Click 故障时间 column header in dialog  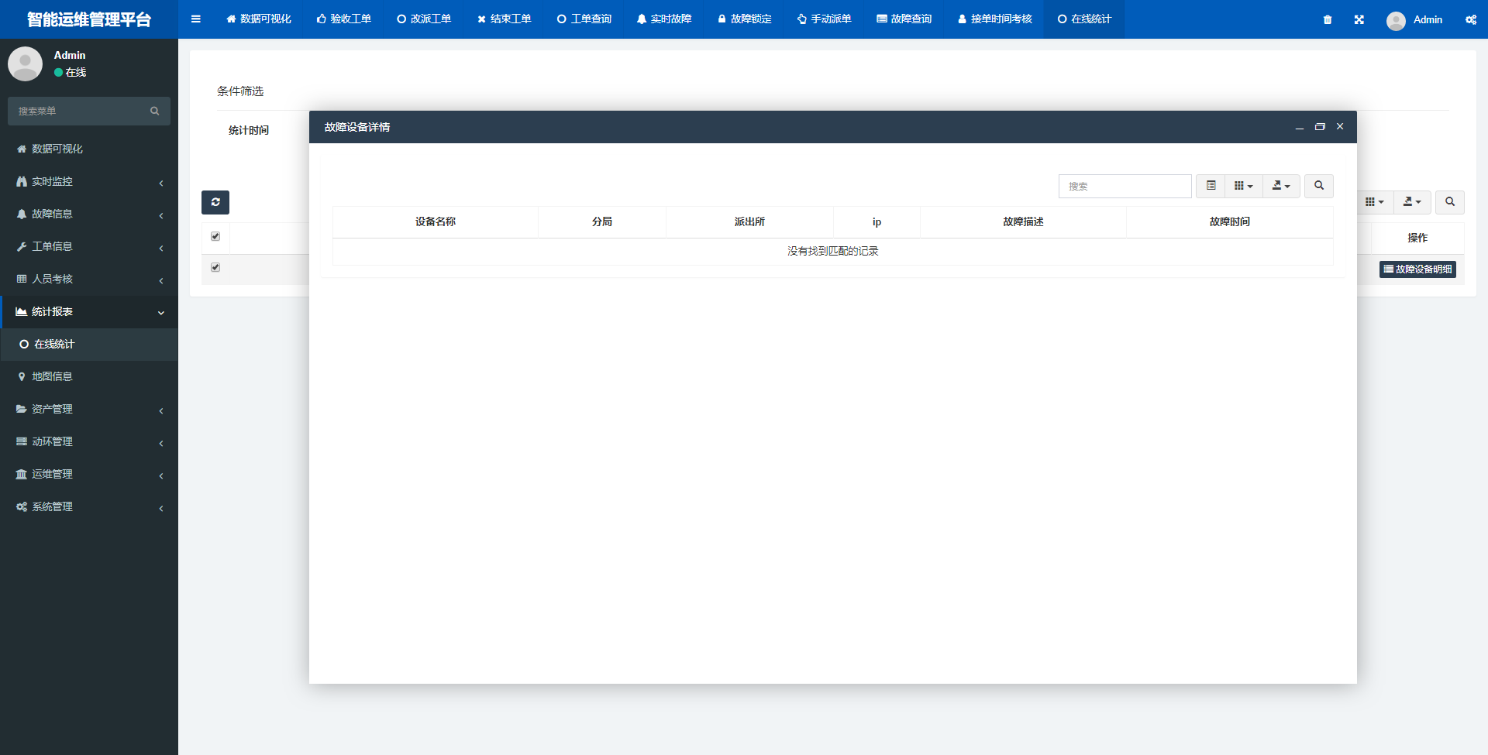(1230, 222)
